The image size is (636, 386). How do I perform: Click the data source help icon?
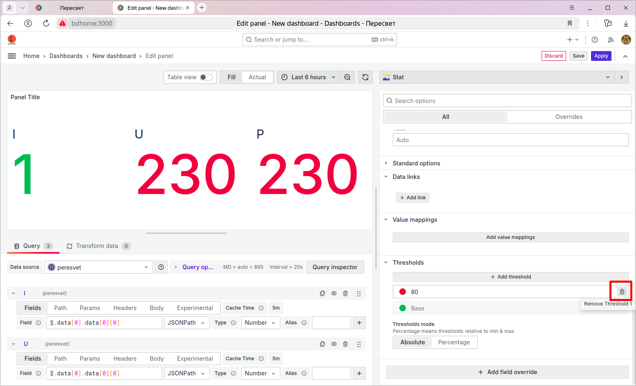click(x=161, y=267)
